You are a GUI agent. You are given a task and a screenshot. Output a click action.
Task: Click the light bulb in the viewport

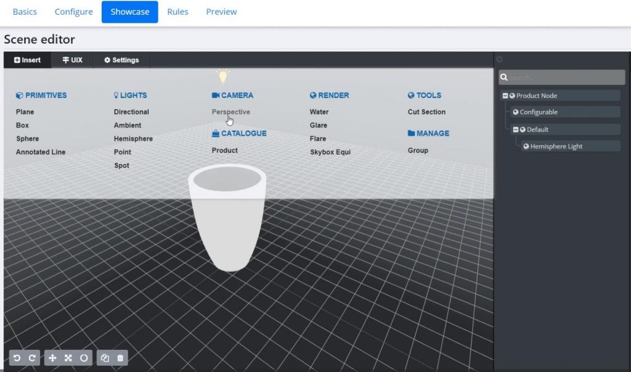(x=222, y=76)
